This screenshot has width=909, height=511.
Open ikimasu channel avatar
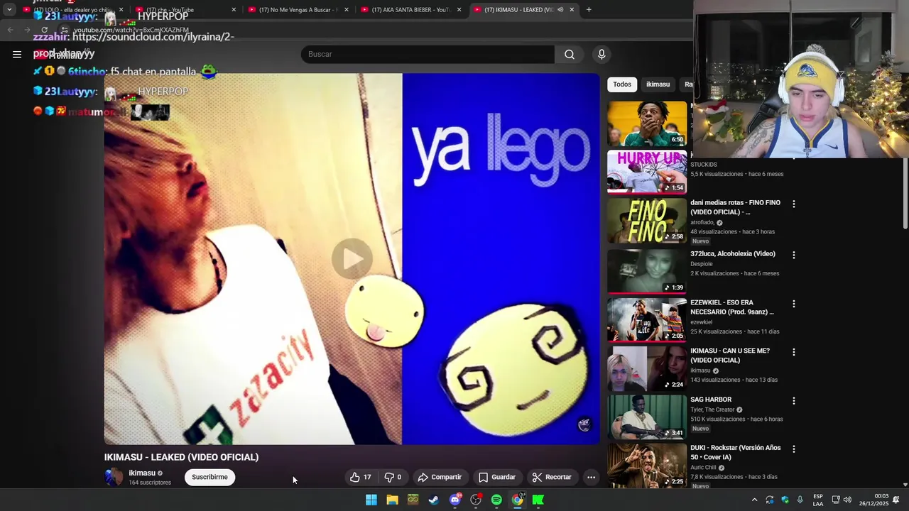114,477
